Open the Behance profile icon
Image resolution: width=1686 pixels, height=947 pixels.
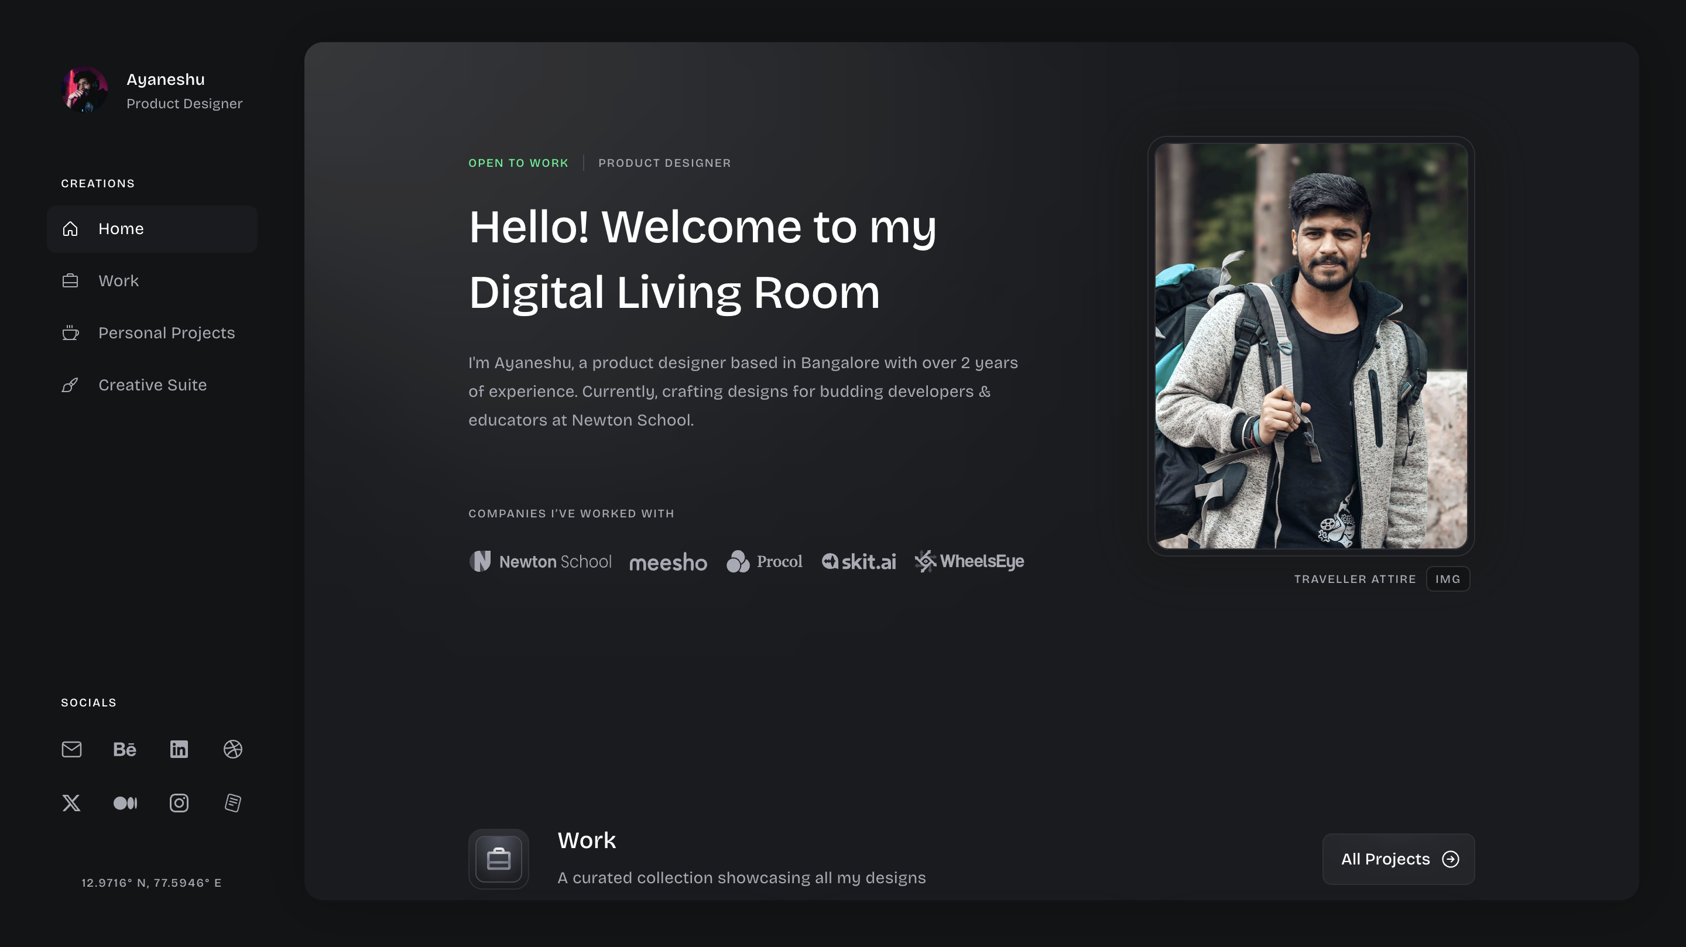click(124, 749)
